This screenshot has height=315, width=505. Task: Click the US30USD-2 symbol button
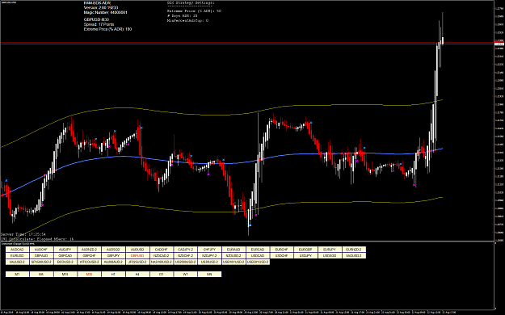pyautogui.click(x=209, y=262)
